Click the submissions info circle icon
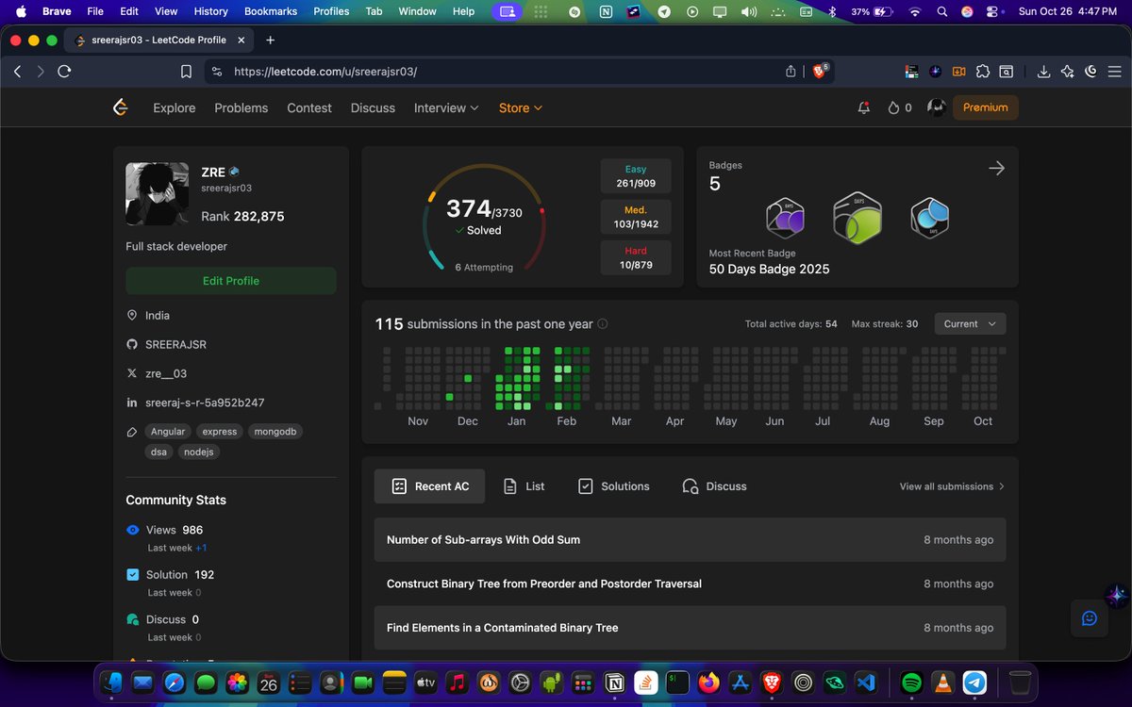This screenshot has height=707, width=1132. pyautogui.click(x=603, y=324)
